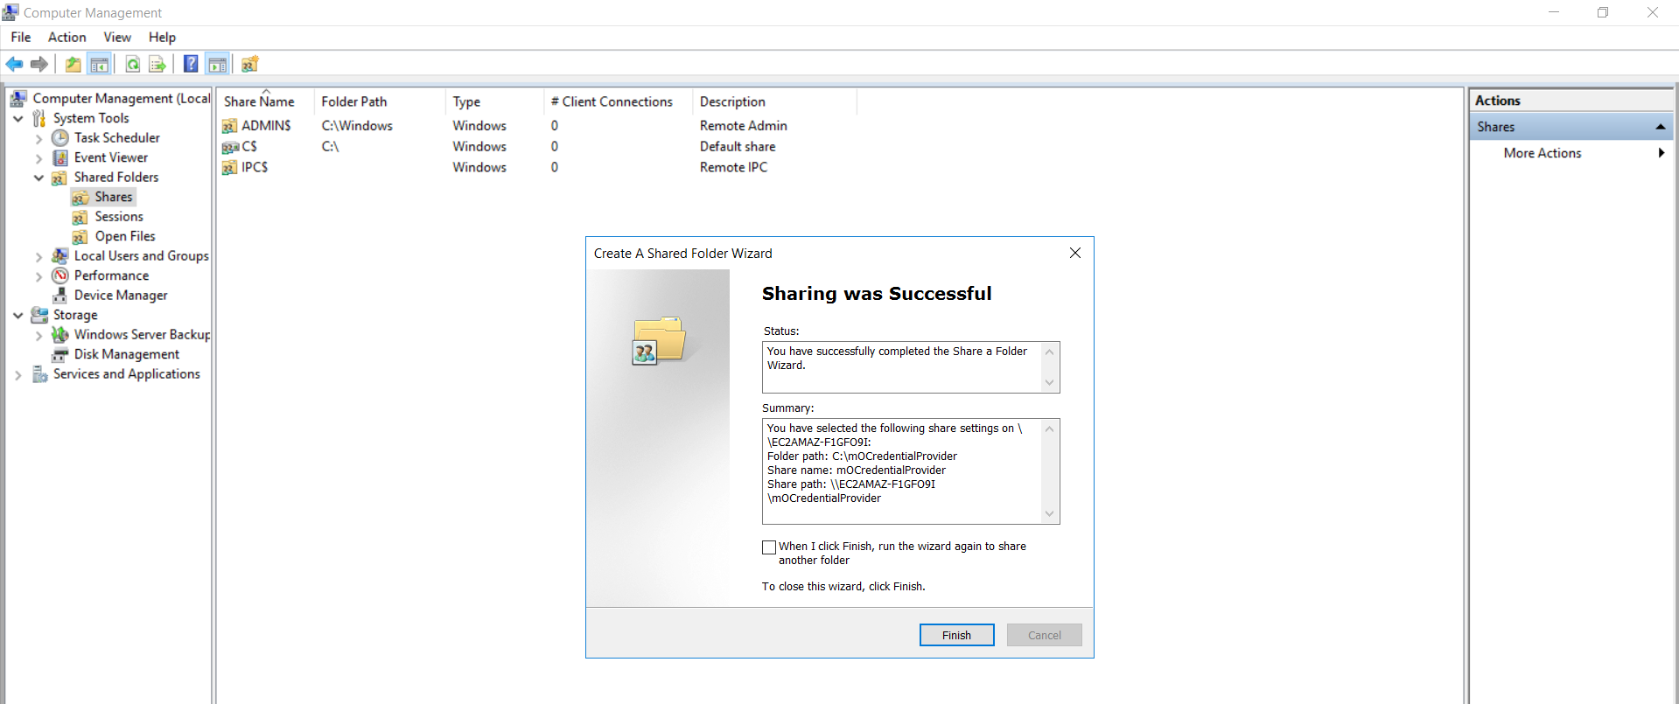
Task: Click the 'Default share' description cell
Action: [738, 147]
